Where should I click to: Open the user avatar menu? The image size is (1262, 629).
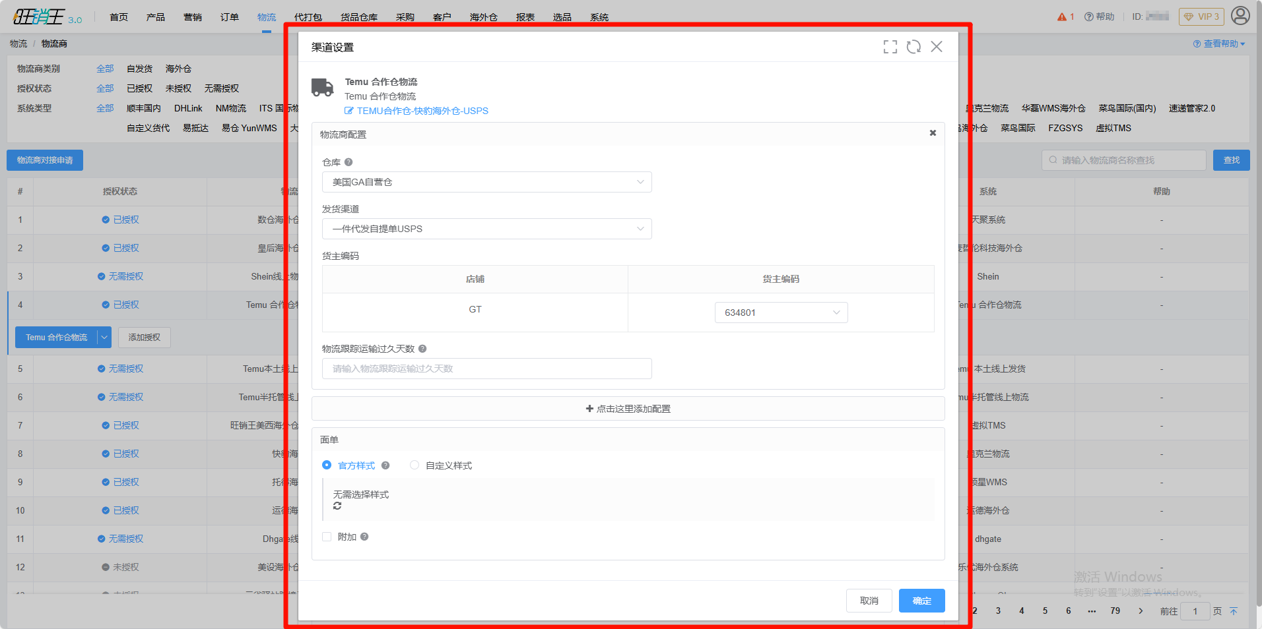pyautogui.click(x=1240, y=15)
